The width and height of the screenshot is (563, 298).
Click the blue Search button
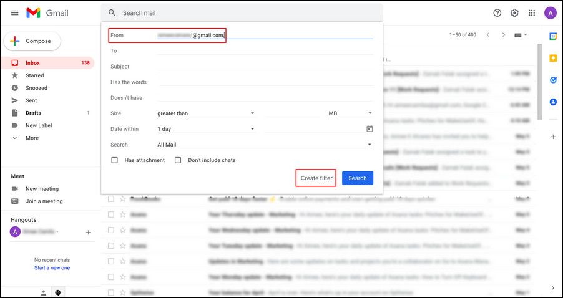(x=358, y=178)
